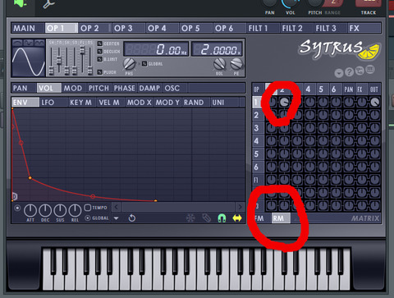Toggle envelope enable LED left of ATT
Image resolution: width=394 pixels, height=298 pixels.
(x=17, y=209)
